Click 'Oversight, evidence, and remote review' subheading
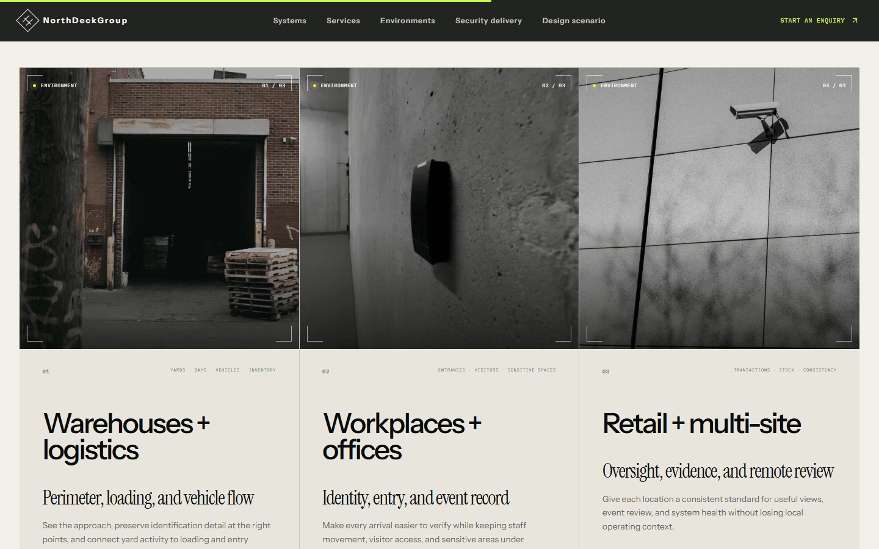Screen dimensions: 879x549 click(x=718, y=471)
